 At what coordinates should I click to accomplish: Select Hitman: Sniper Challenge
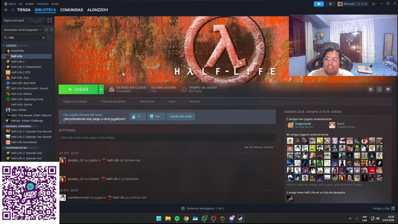27,121
